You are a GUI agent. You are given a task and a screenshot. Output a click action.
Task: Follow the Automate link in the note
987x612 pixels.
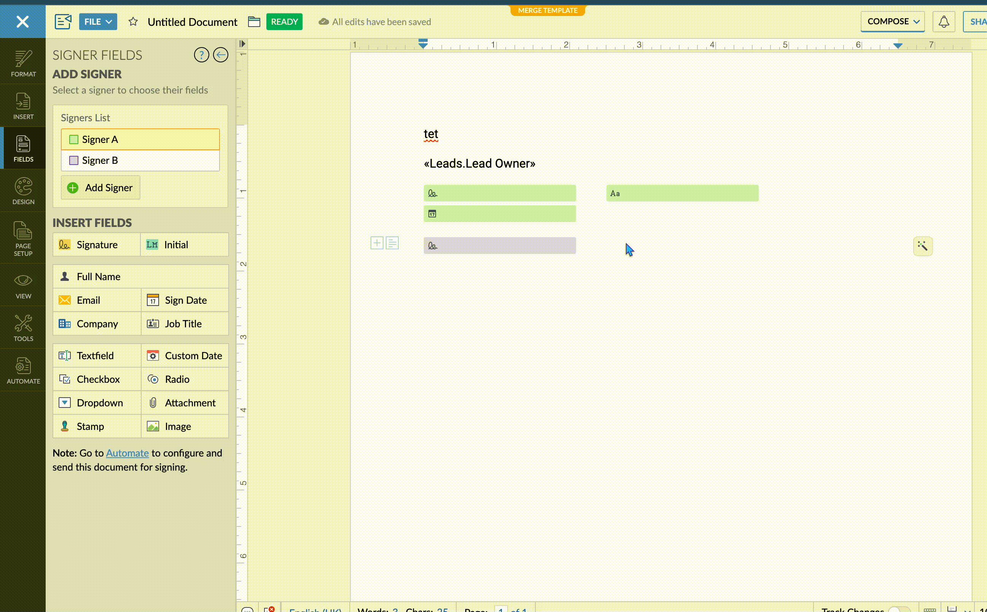127,453
